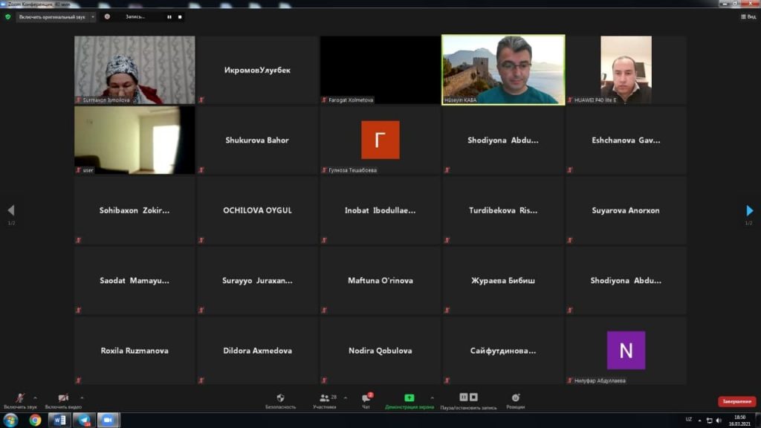Go to next page of participants

749,211
